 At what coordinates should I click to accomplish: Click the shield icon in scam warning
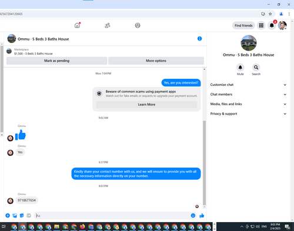point(99,93)
